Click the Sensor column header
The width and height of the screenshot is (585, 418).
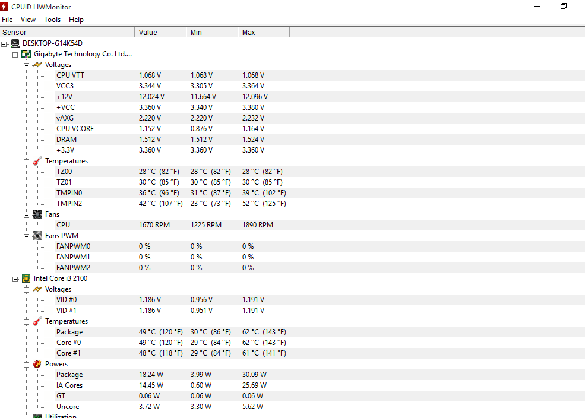(67, 33)
